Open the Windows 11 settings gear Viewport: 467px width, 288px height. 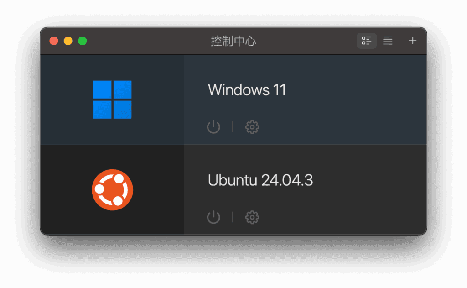coord(252,127)
